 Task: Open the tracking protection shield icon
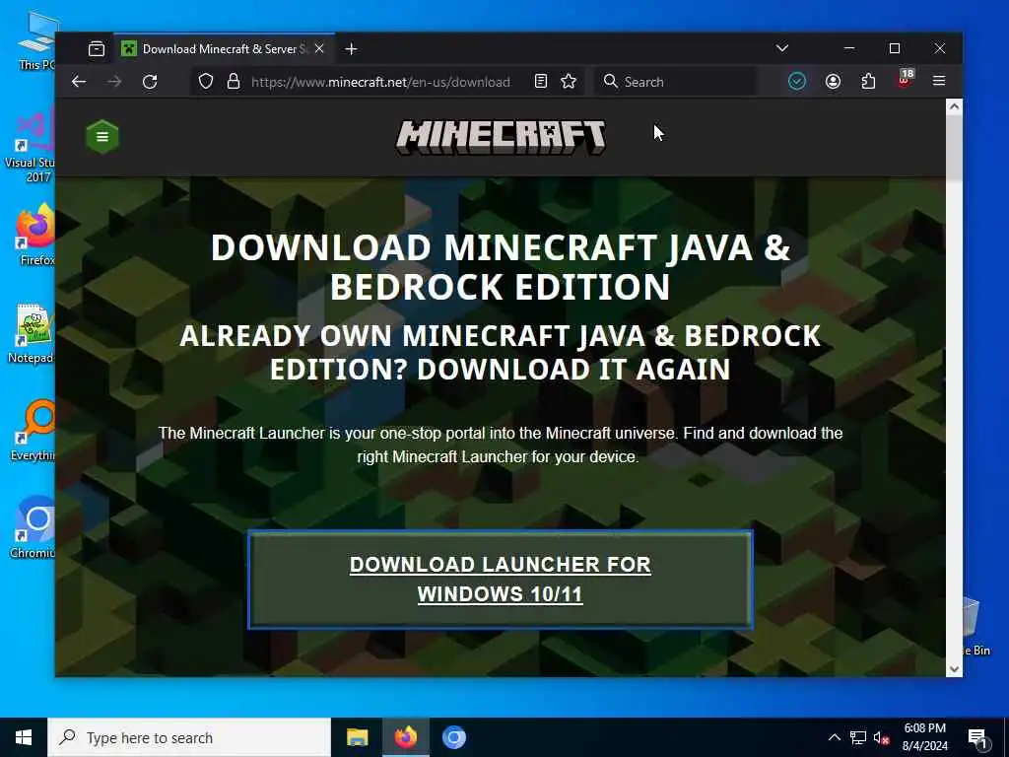coord(206,82)
